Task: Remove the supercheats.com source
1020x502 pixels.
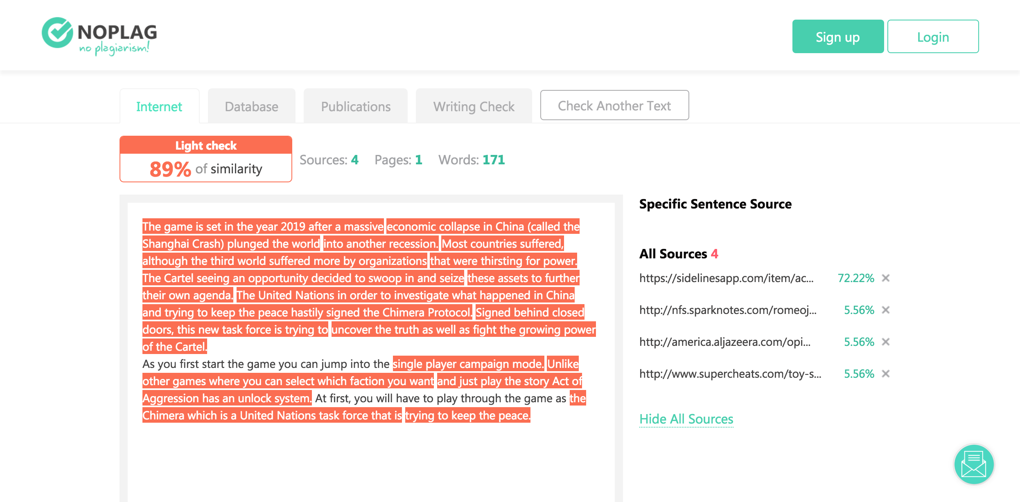Action: 886,374
